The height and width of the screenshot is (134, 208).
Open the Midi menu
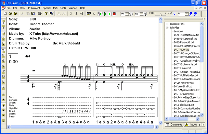55,8
